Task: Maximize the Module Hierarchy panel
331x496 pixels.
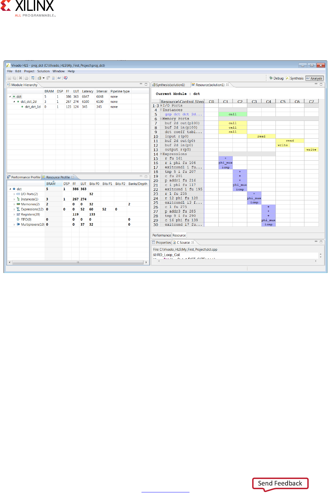Action: tap(146, 84)
